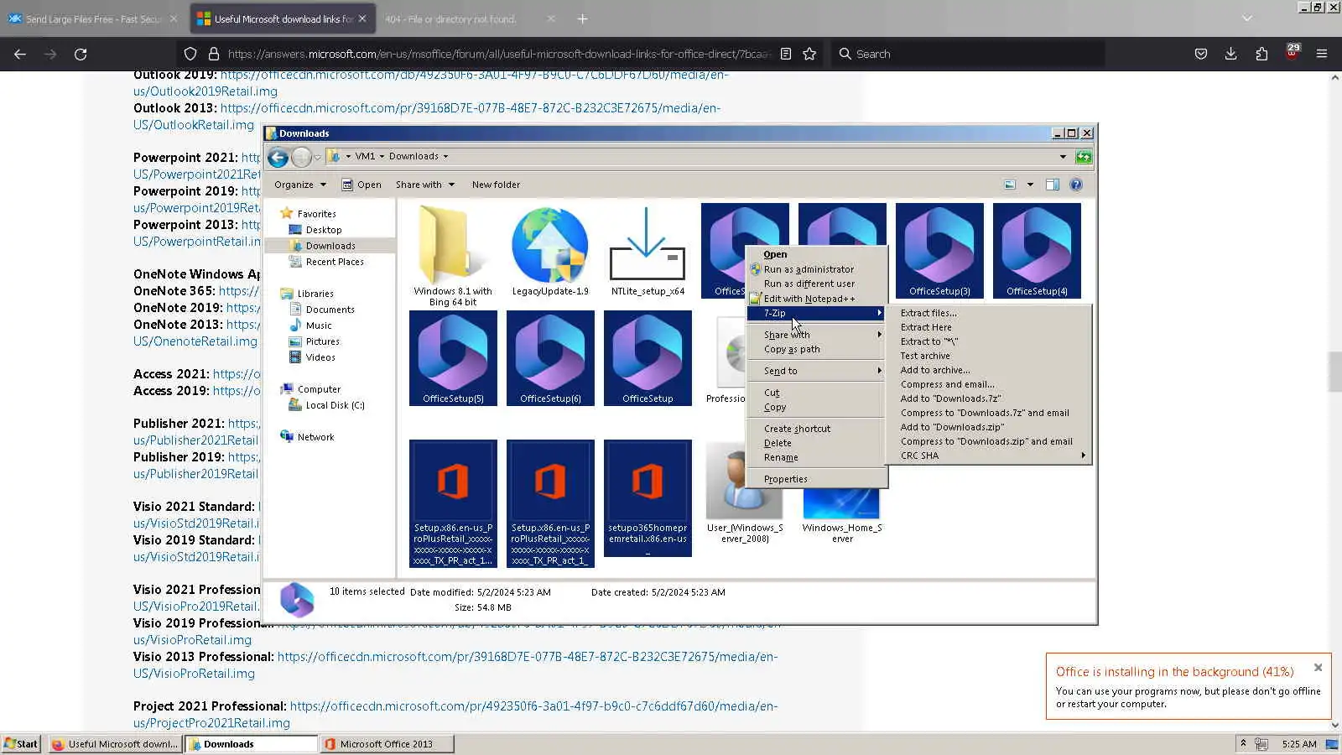Expand the Send to submenu
The image size is (1342, 755).
pos(816,371)
